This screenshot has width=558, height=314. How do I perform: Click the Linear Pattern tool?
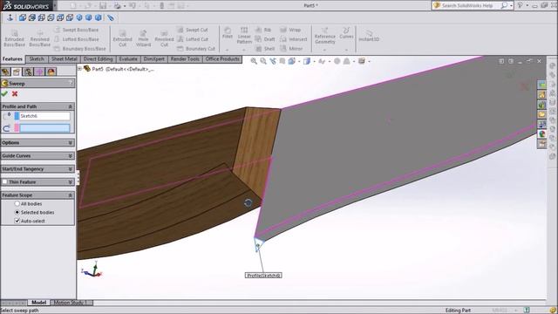point(244,36)
